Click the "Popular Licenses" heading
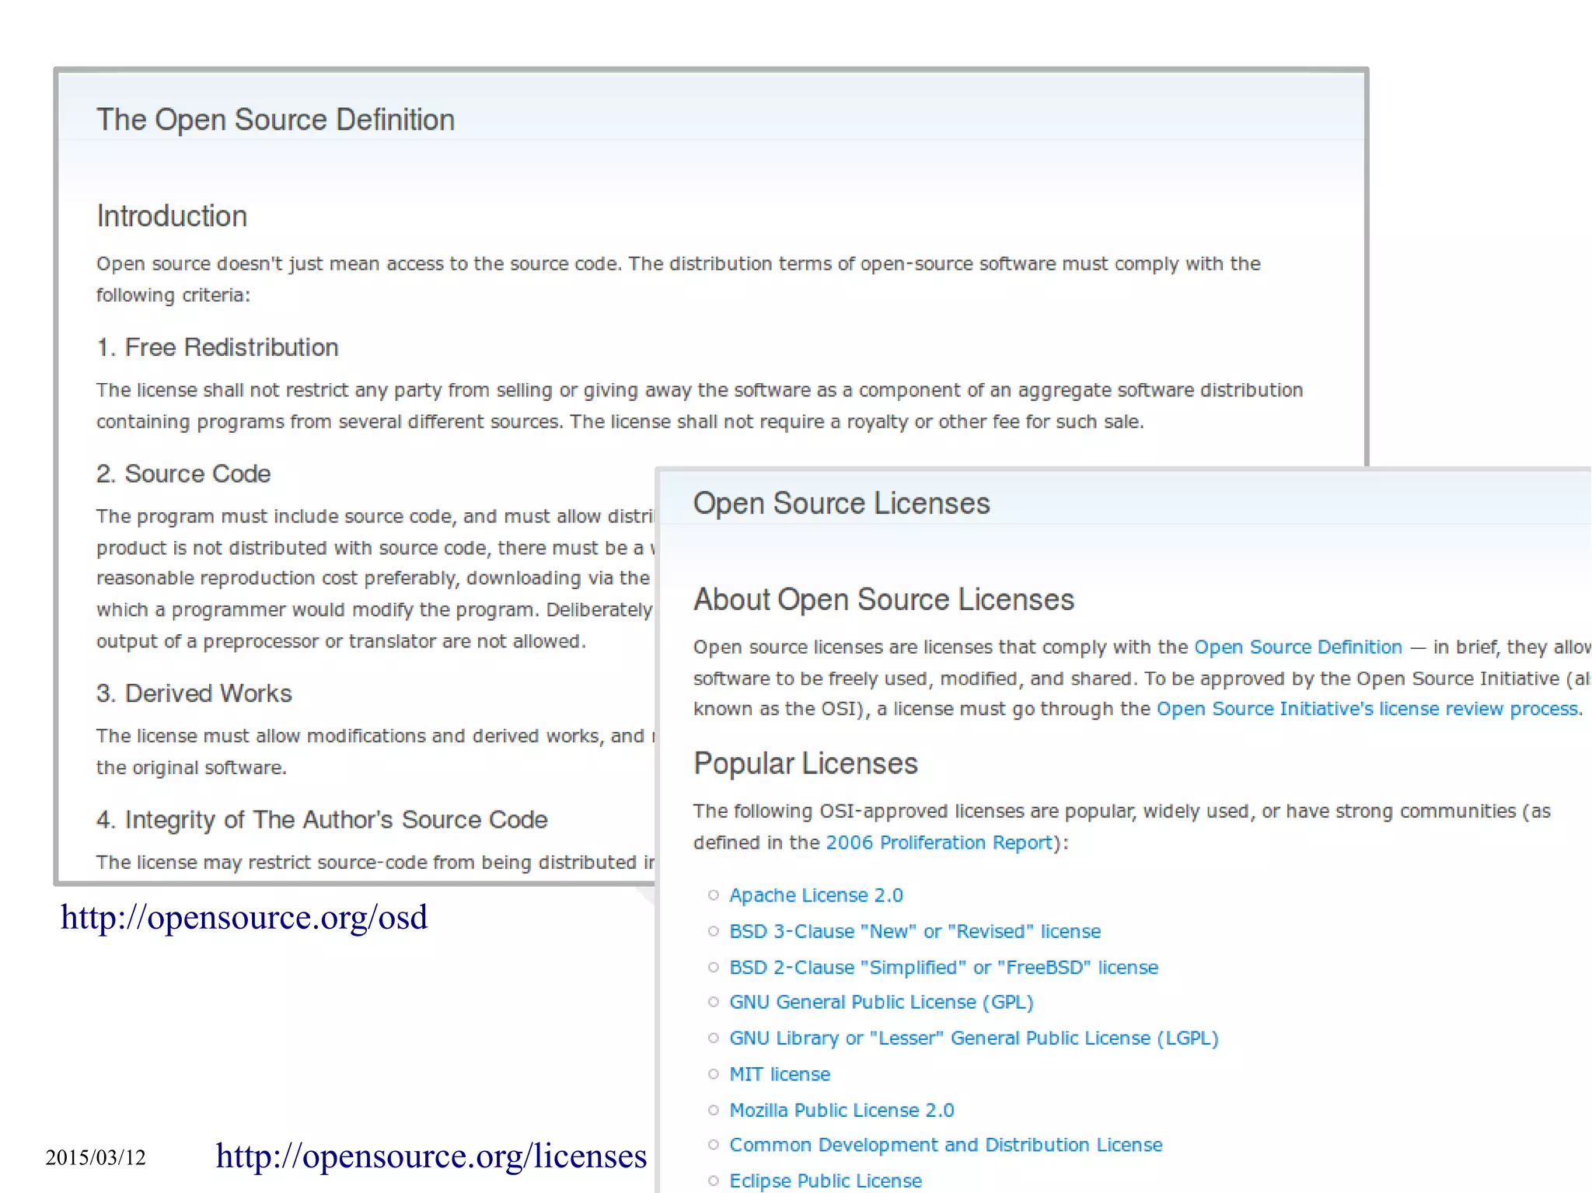This screenshot has height=1193, width=1592. pyautogui.click(x=805, y=763)
